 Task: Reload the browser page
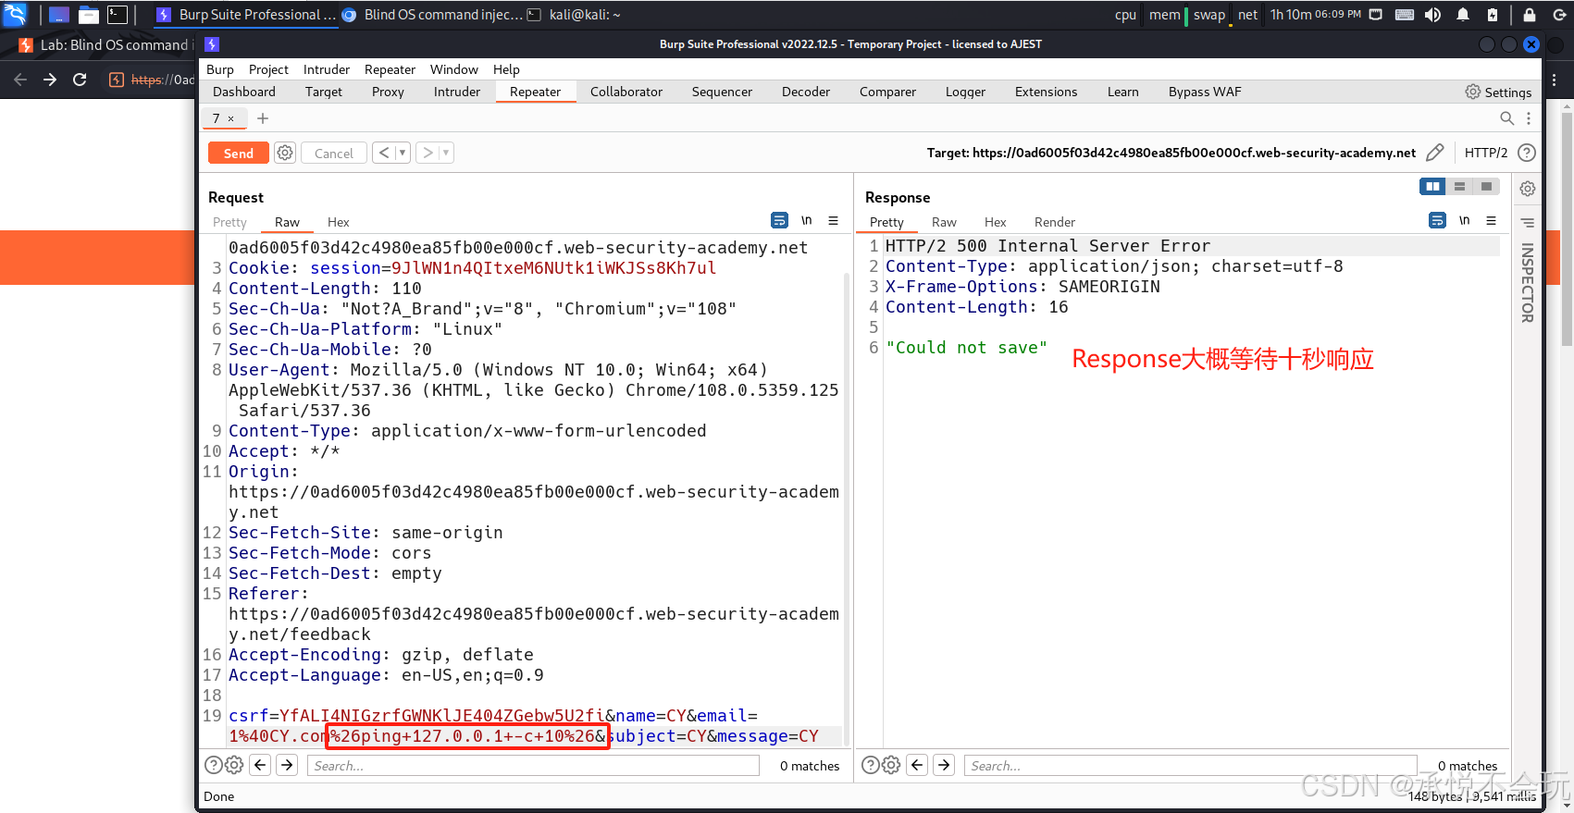(80, 80)
